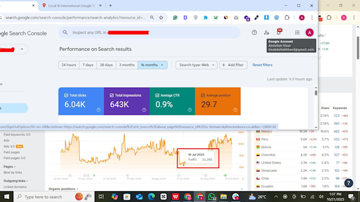Click the Windows taskbar search box
The width and height of the screenshot is (360, 202).
point(54,197)
